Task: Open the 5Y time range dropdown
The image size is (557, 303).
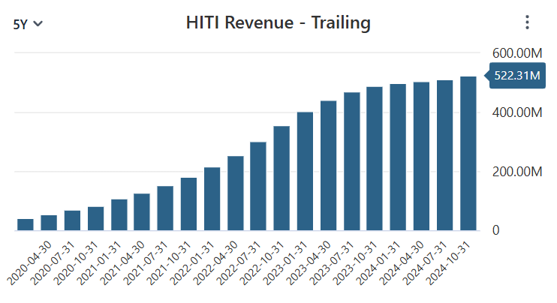Action: tap(28, 24)
